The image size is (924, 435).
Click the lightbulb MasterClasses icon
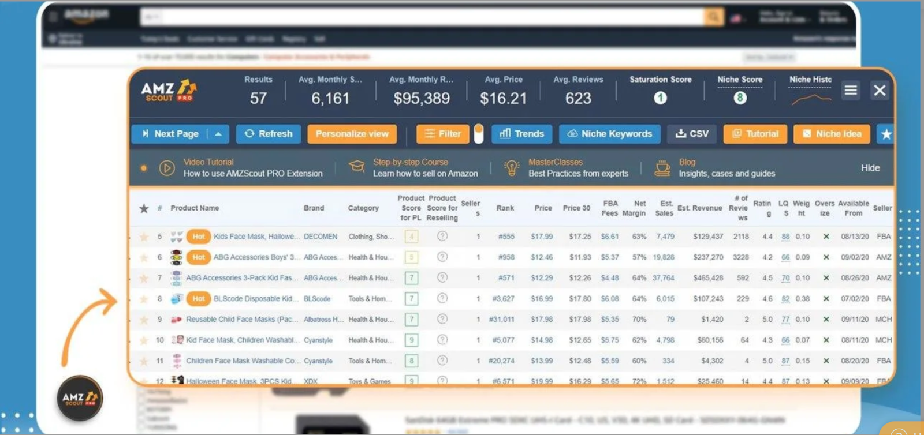pos(512,168)
